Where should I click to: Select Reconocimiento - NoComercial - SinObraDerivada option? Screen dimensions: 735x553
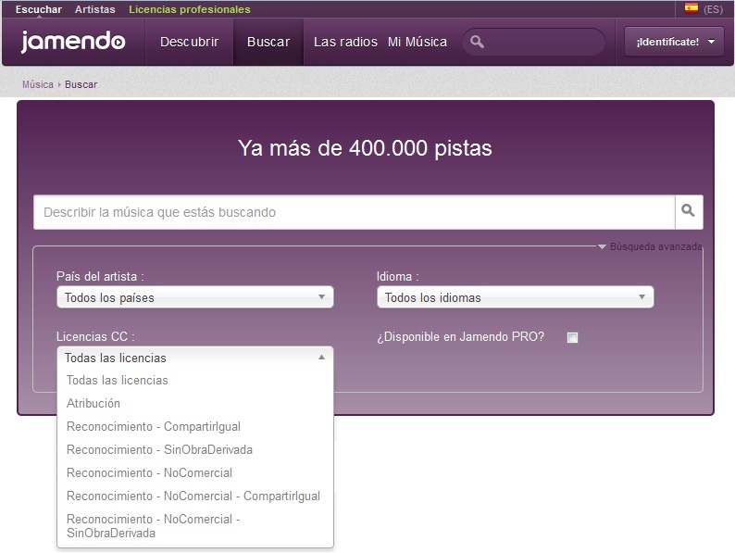(195, 526)
